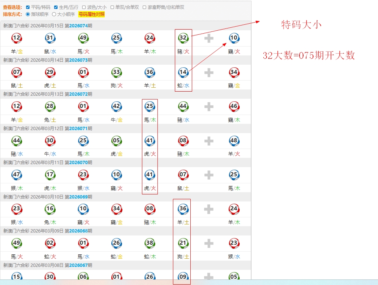The width and height of the screenshot is (378, 285).
Task: Click special number ball 48 in draw 2026071
Action: 234,140
